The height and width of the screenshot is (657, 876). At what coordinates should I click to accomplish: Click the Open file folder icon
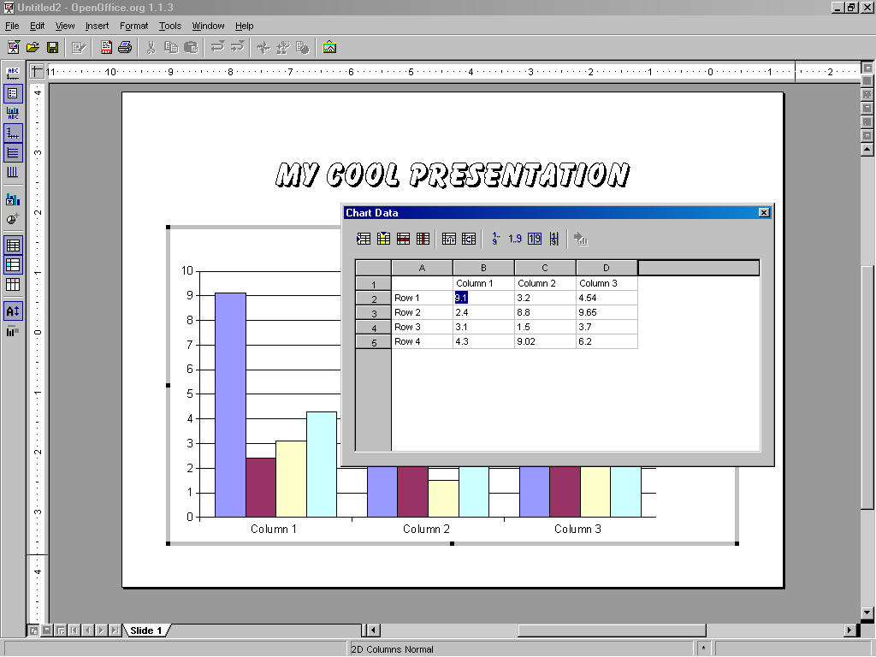click(33, 47)
